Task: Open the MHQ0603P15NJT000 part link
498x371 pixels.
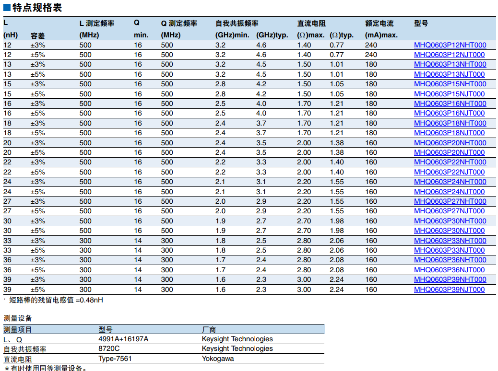Action: tap(450, 94)
